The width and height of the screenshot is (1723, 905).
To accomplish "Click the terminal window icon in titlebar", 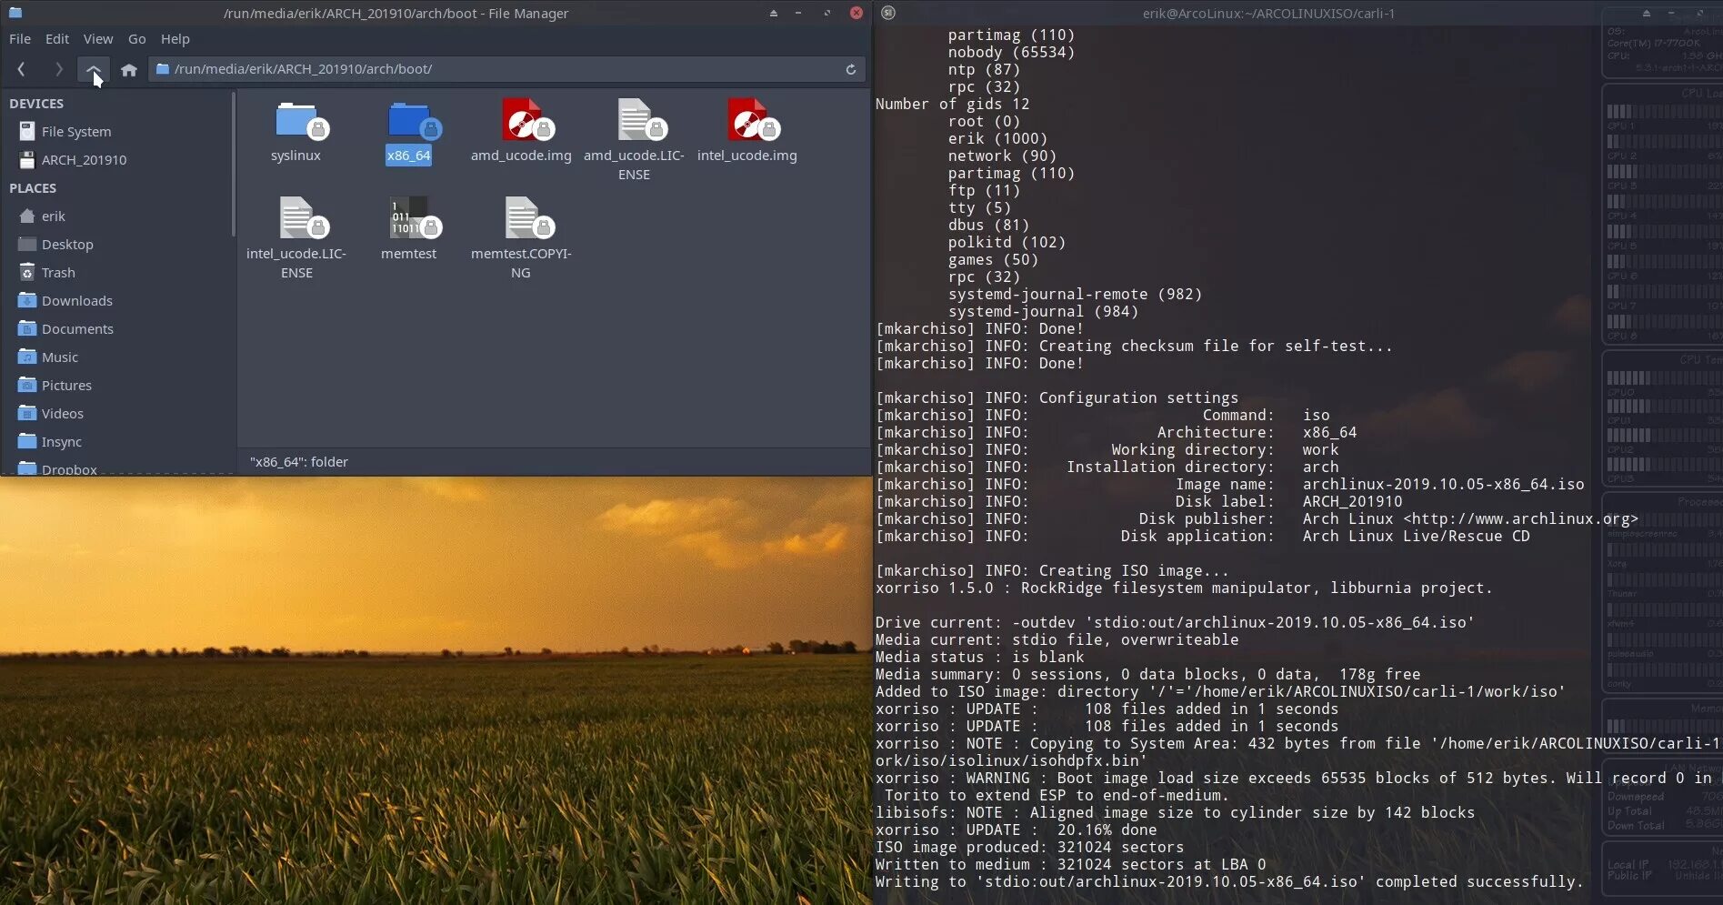I will (888, 13).
